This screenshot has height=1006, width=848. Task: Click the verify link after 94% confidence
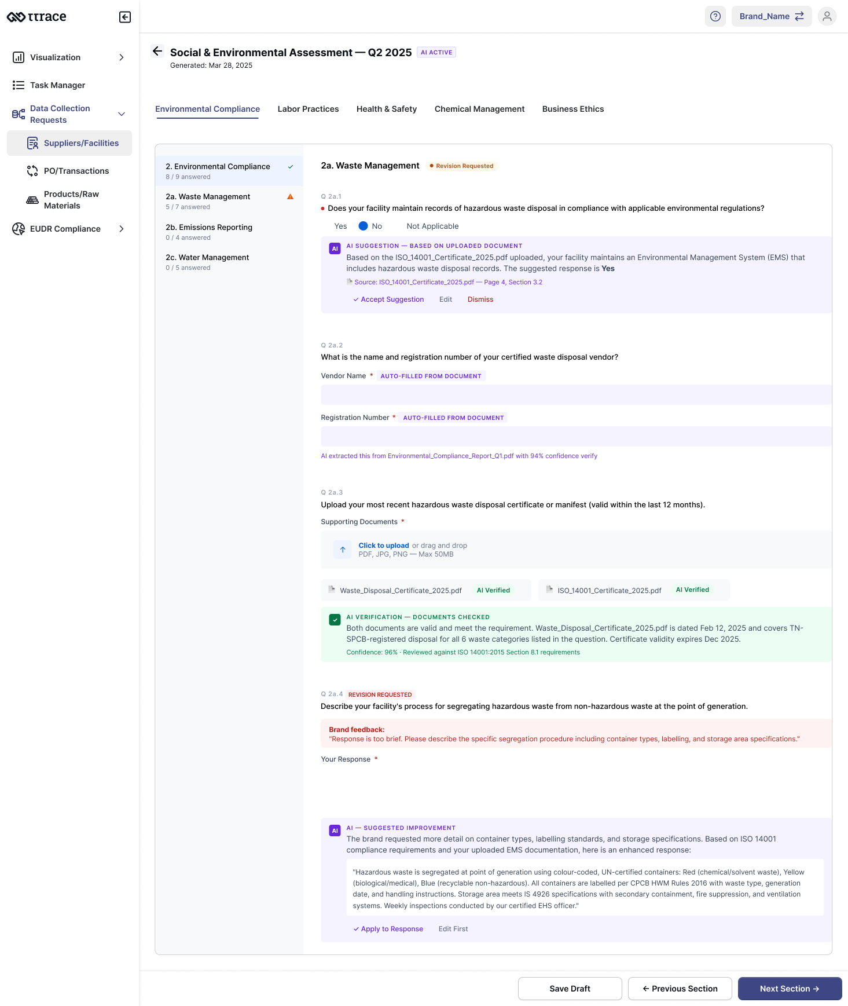[589, 456]
